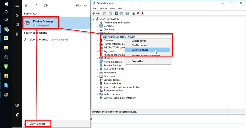Click the Properties toolbar icon
This screenshot has height=128, width=246.
coord(110,13)
